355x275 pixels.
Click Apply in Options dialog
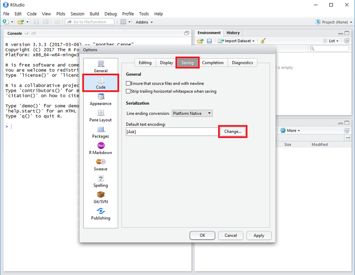[x=259, y=236]
